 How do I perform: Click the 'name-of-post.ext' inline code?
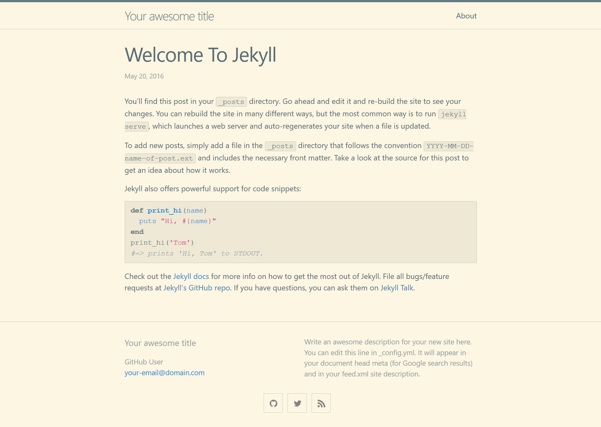160,158
